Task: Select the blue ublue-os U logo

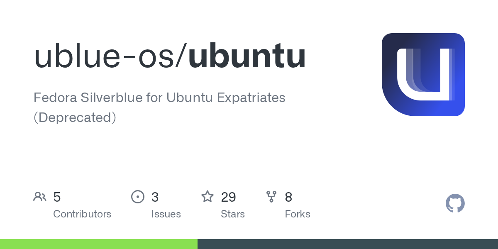Action: tap(423, 75)
